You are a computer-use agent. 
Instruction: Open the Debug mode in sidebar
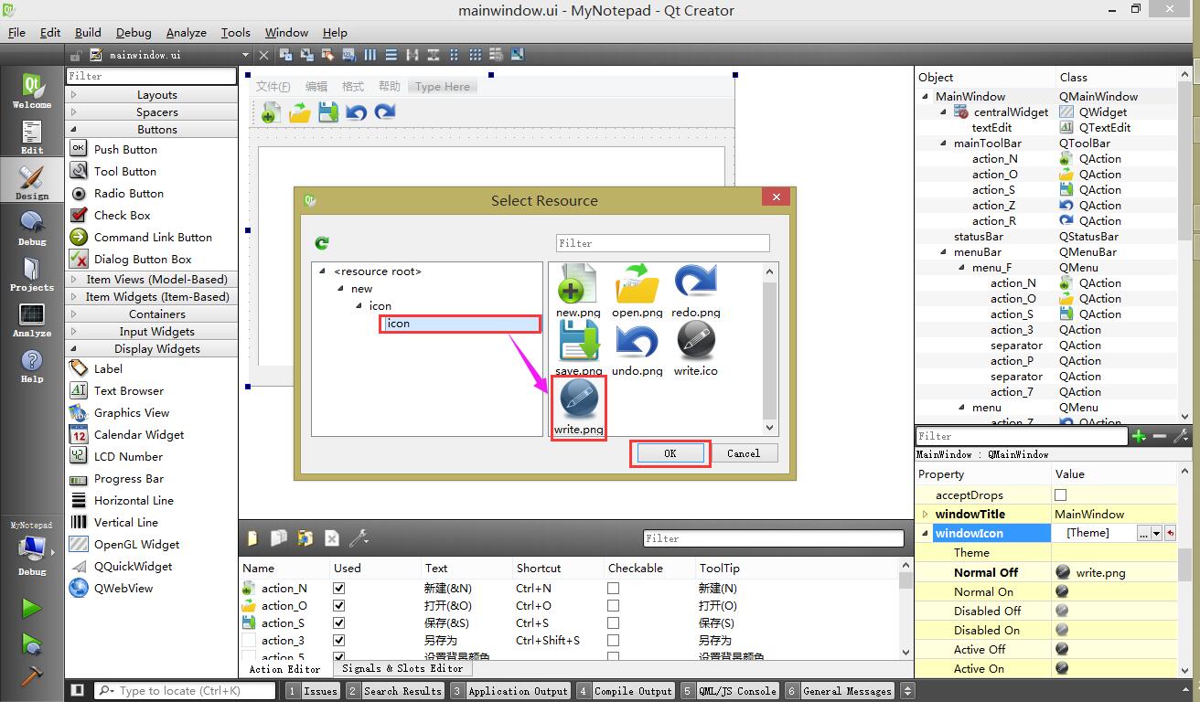click(32, 229)
